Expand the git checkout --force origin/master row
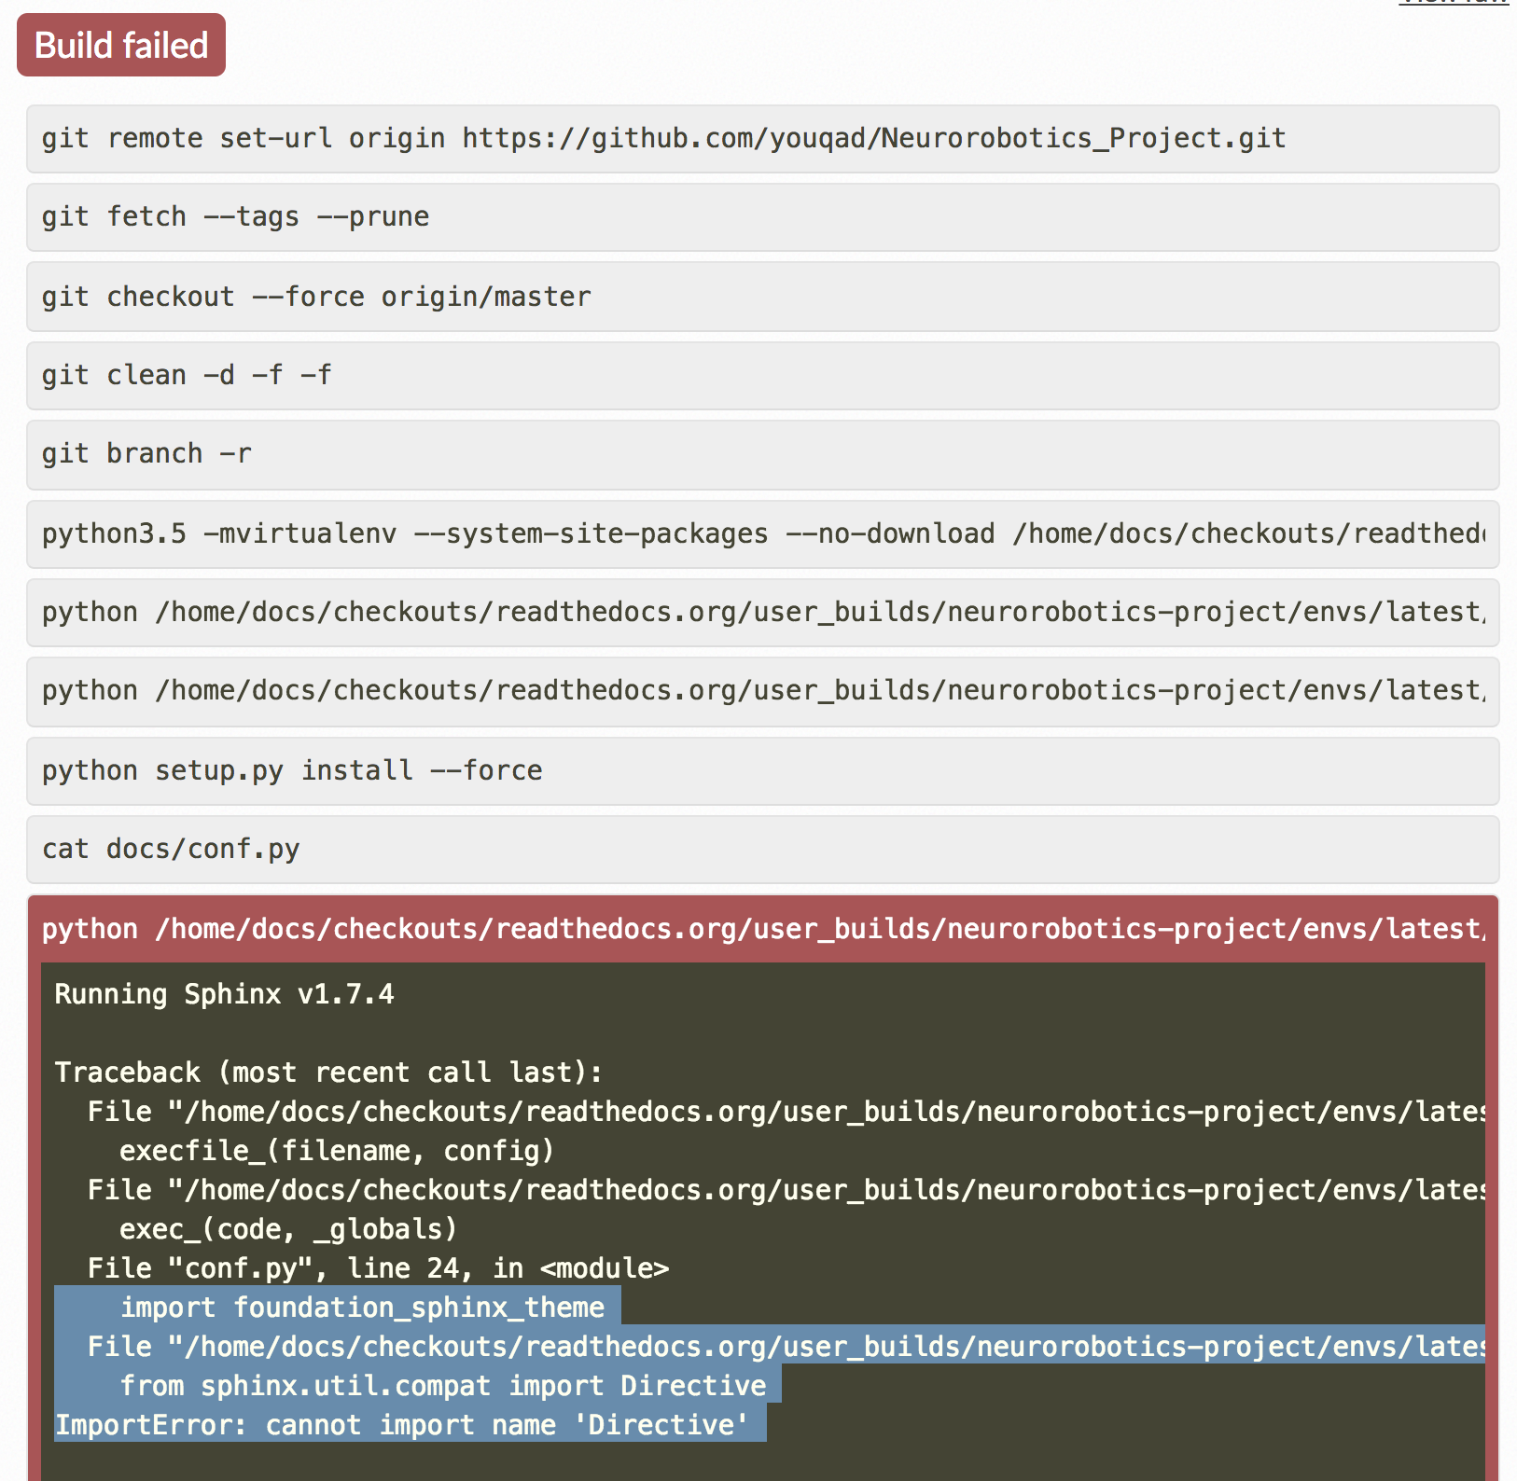The width and height of the screenshot is (1517, 1481). point(762,297)
